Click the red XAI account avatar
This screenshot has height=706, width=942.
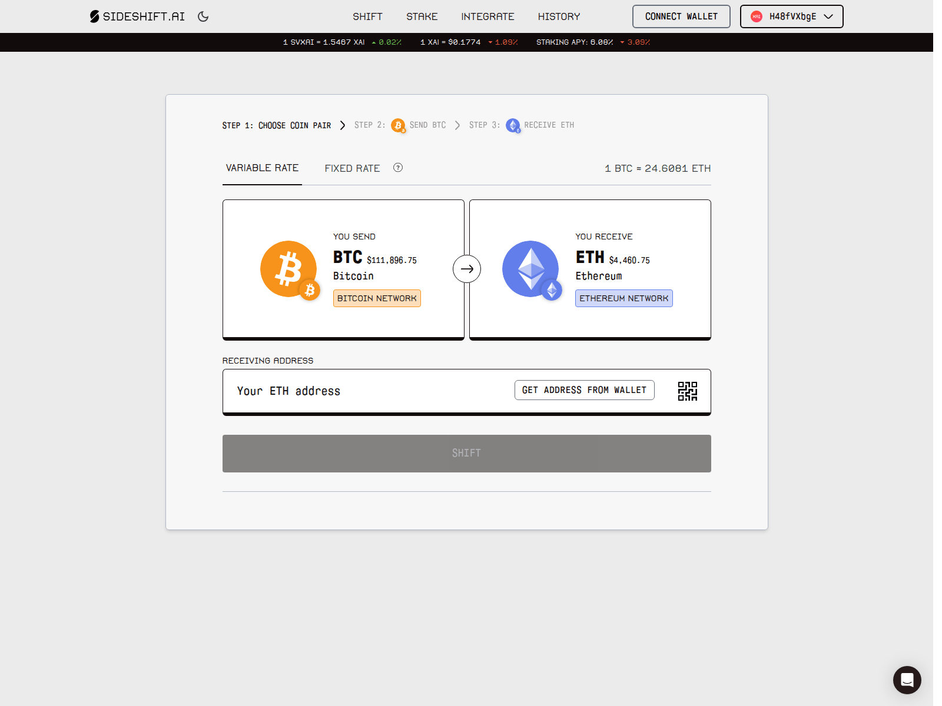757,16
